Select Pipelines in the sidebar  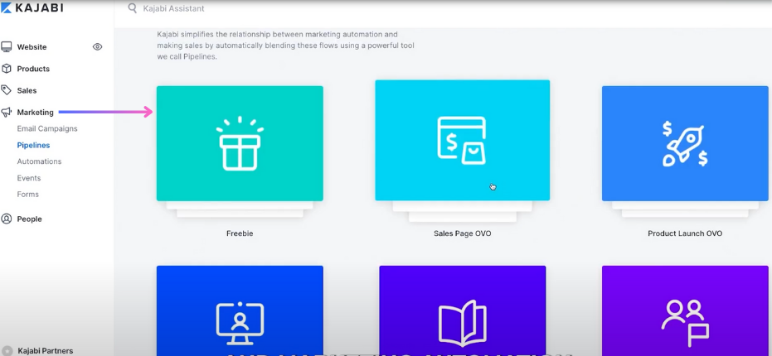click(x=33, y=145)
